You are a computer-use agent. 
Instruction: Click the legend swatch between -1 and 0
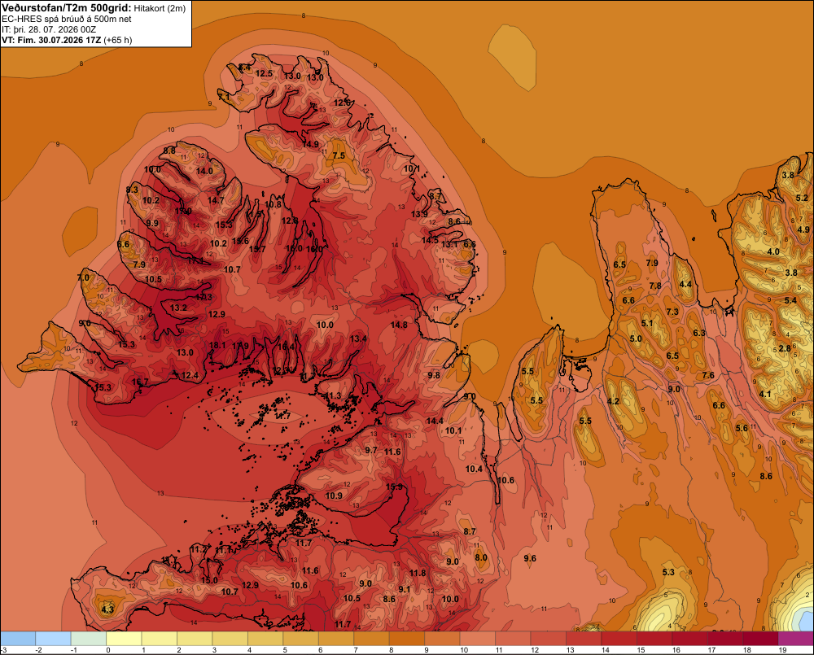(89, 639)
